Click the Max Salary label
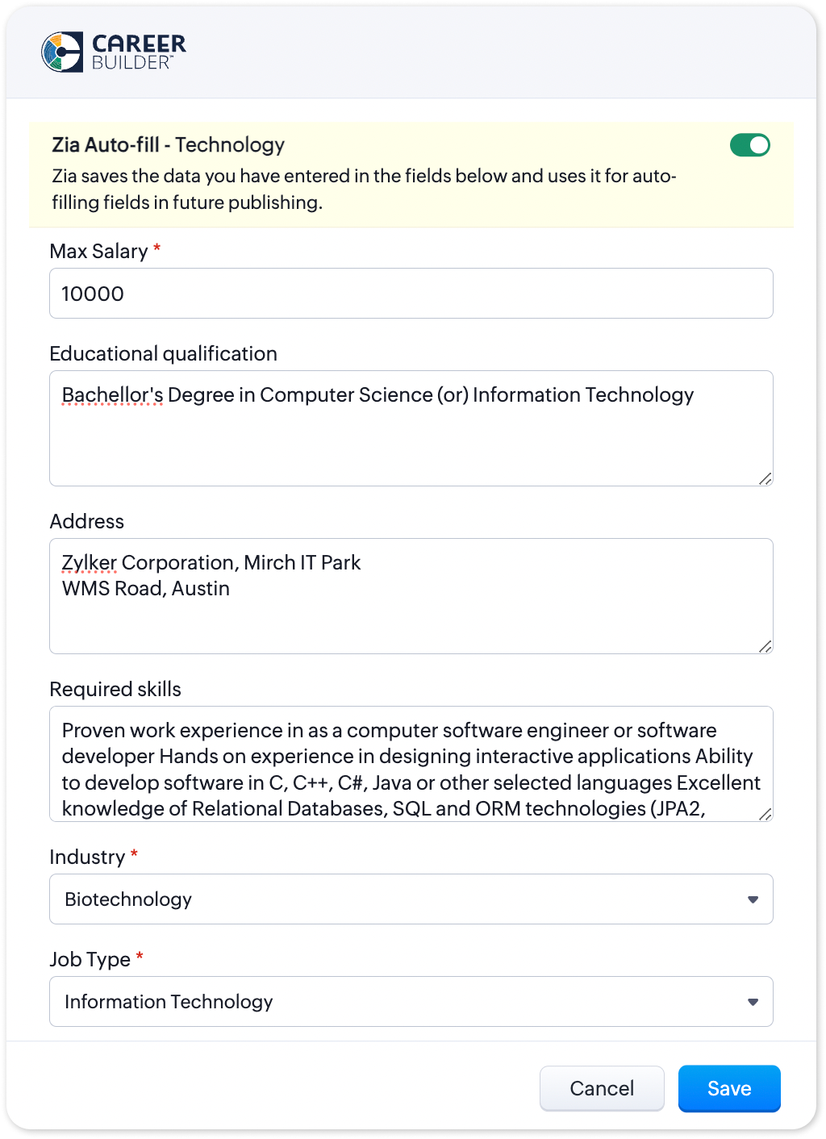 [98, 252]
